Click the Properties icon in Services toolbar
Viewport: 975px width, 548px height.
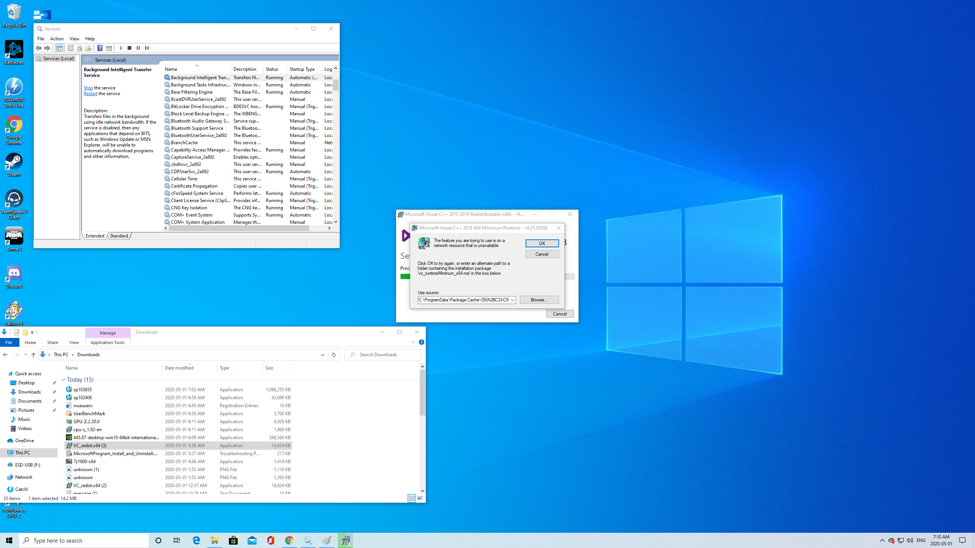[70, 48]
